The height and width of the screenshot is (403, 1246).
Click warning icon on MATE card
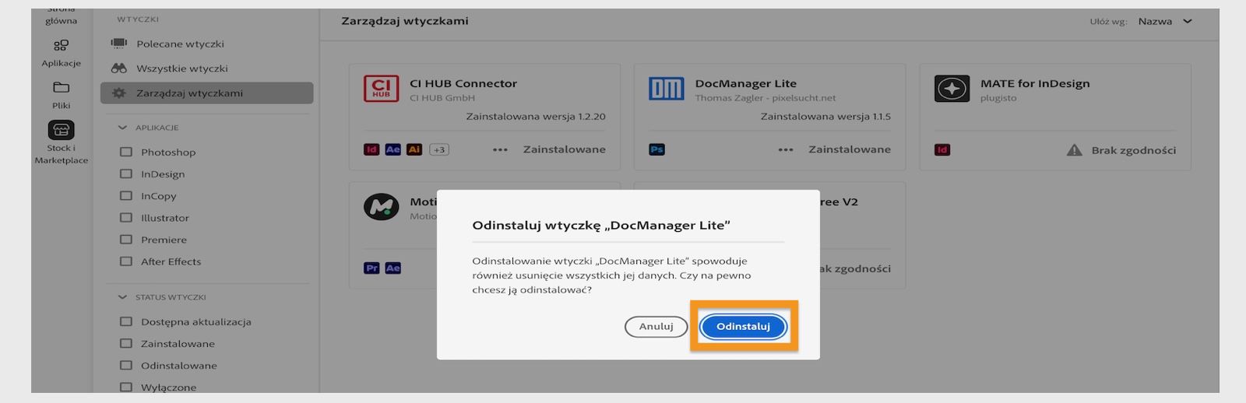click(x=1074, y=150)
